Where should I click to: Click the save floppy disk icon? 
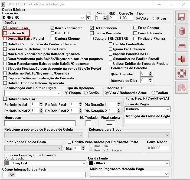(182, 17)
